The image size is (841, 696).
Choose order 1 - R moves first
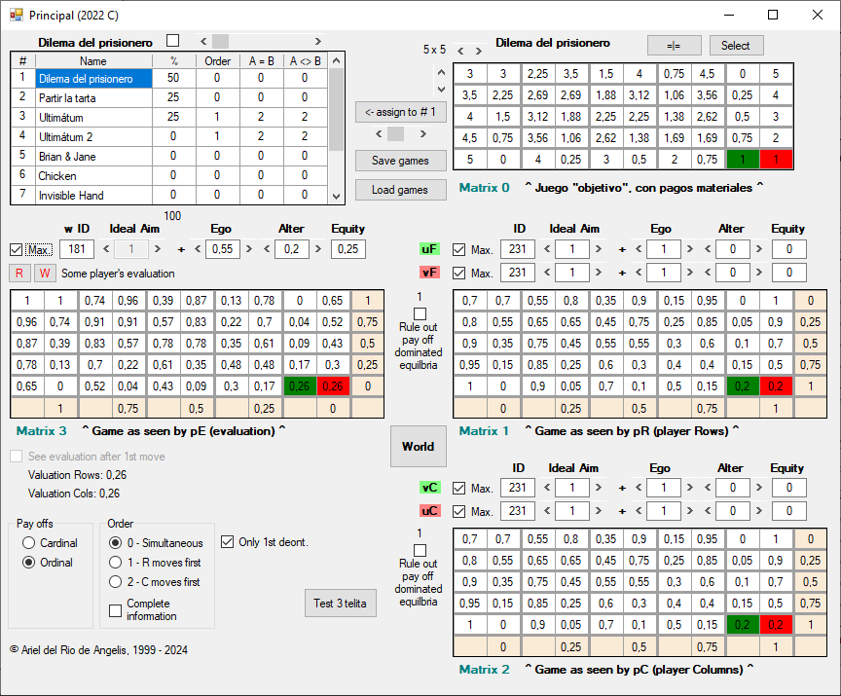coord(116,563)
